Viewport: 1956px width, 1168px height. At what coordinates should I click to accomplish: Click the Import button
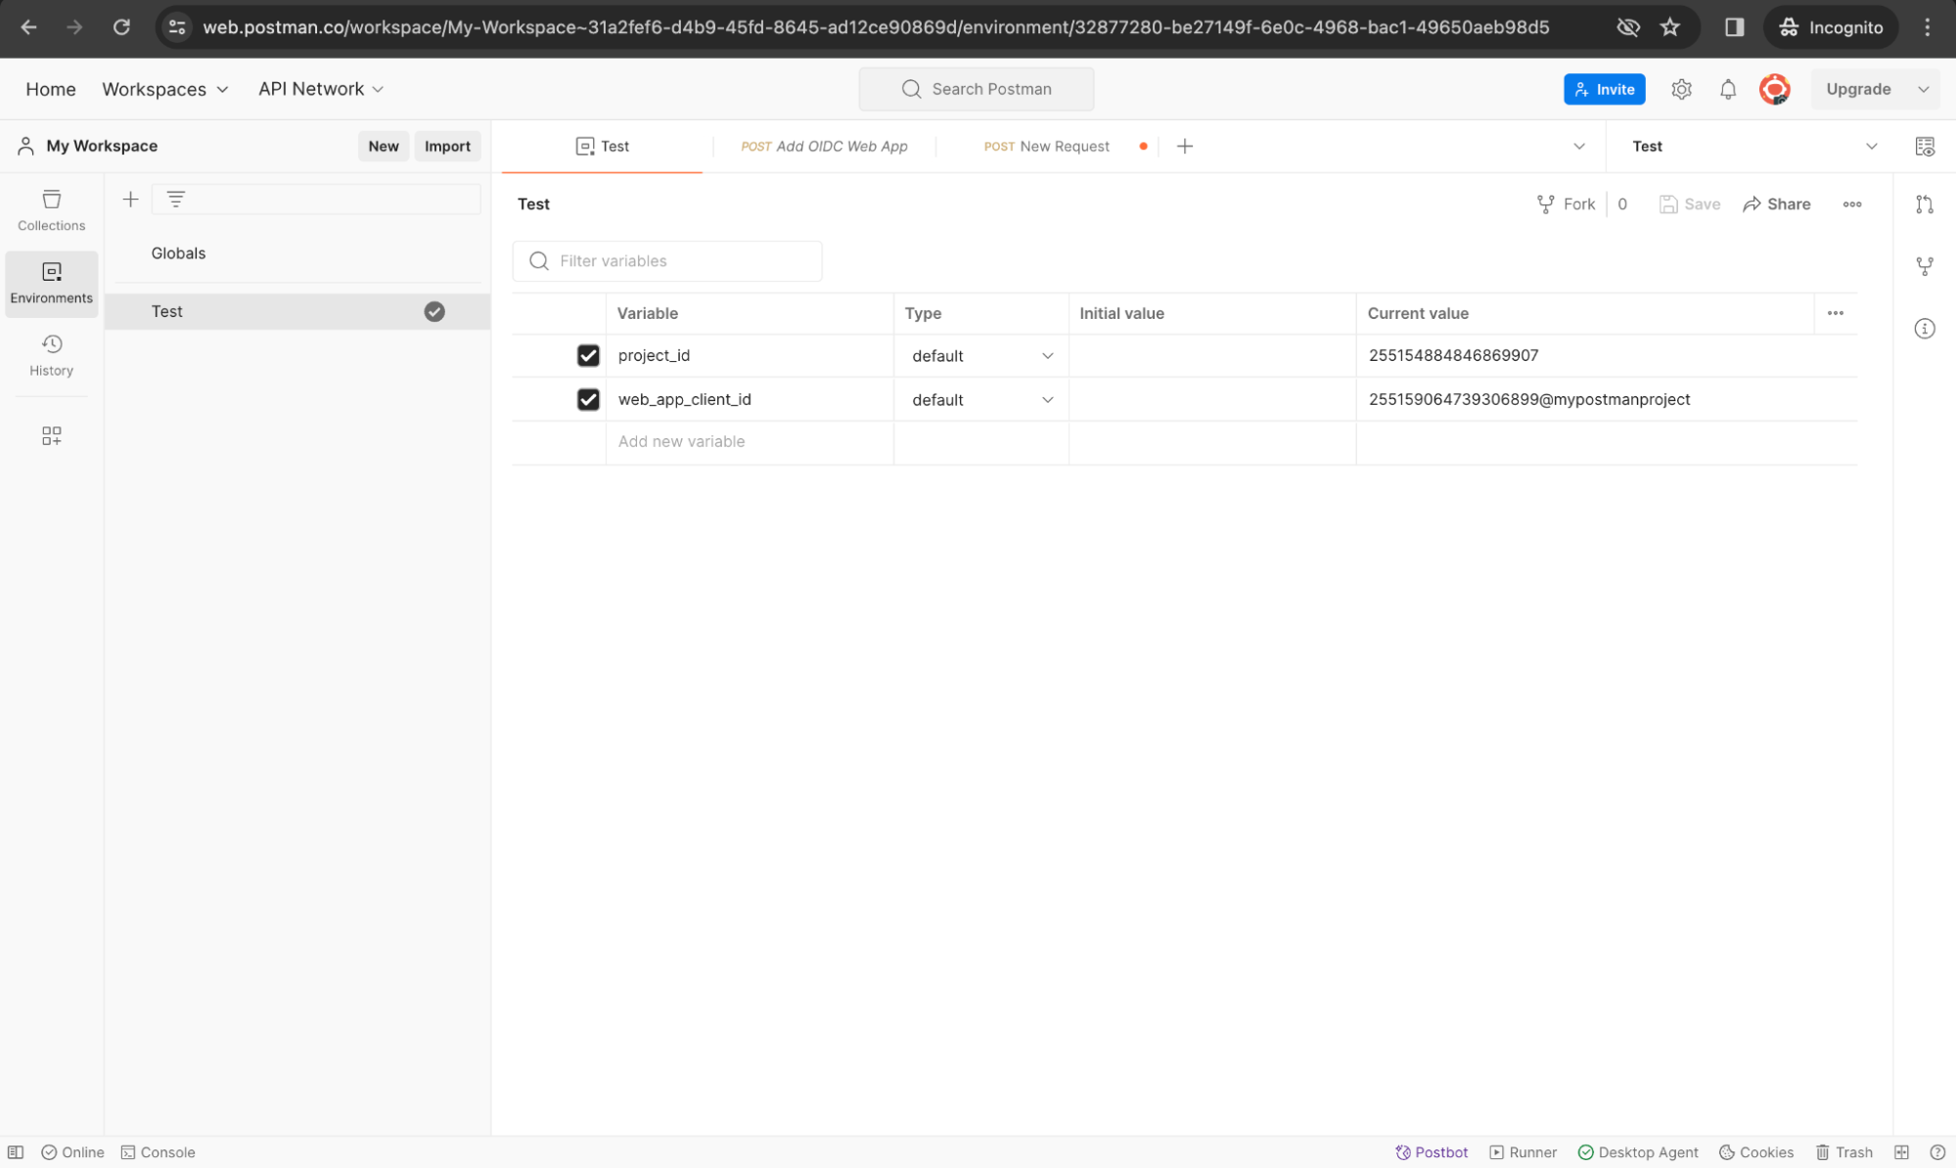click(447, 146)
